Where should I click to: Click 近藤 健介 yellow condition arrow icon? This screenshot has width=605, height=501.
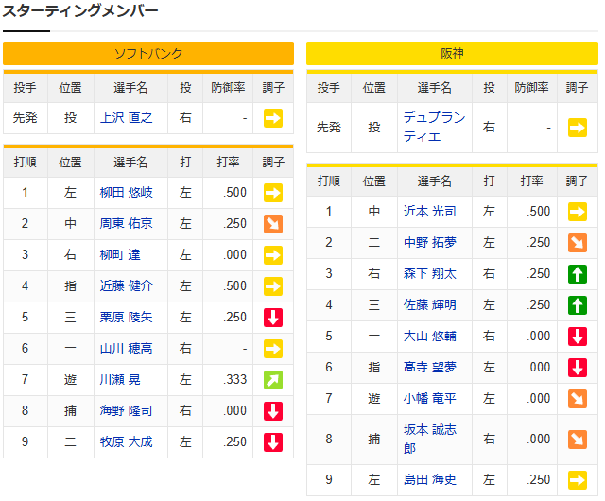pyautogui.click(x=273, y=286)
